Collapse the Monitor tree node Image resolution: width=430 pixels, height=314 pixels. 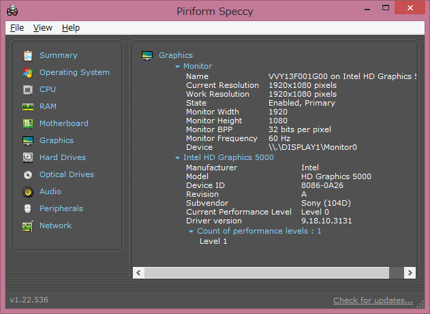(177, 67)
